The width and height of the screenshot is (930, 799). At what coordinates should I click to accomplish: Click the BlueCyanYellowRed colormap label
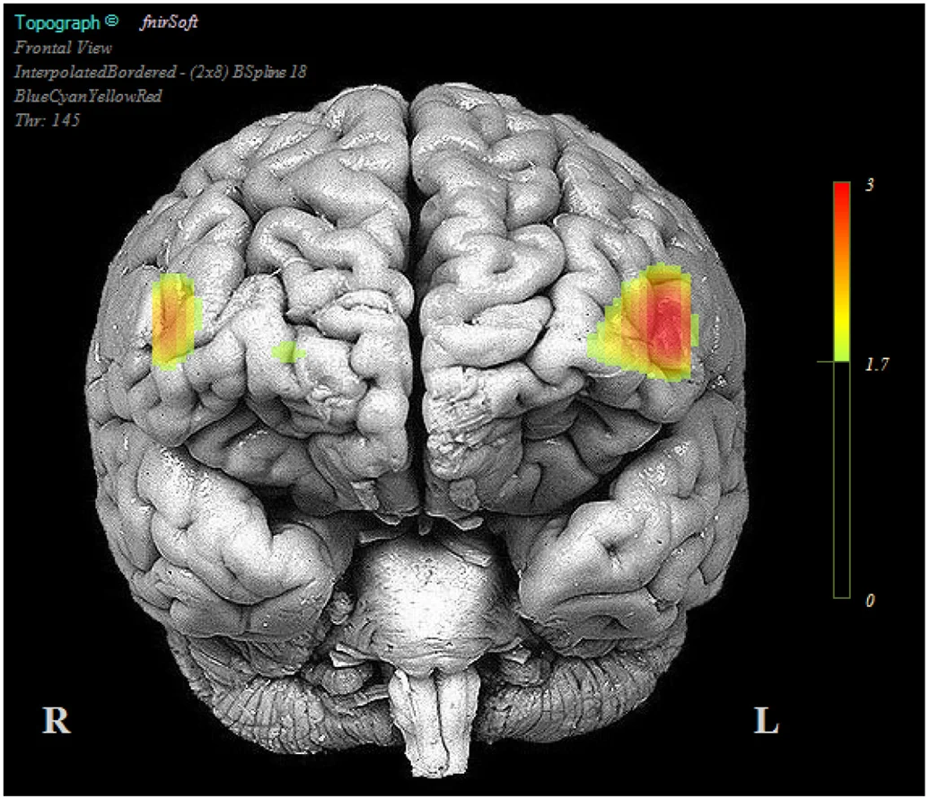(x=88, y=96)
